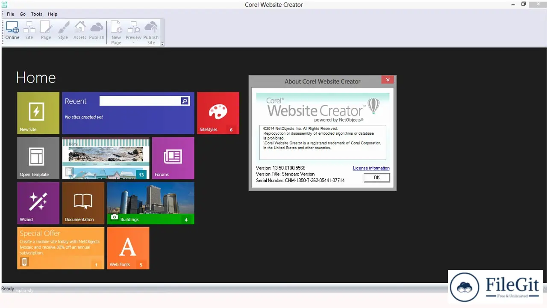Click the Publish cloud icon

click(97, 30)
